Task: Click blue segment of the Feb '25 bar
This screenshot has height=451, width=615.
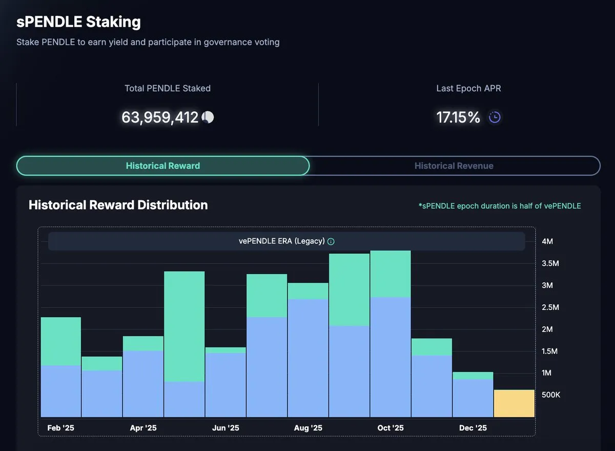Action: [61, 391]
